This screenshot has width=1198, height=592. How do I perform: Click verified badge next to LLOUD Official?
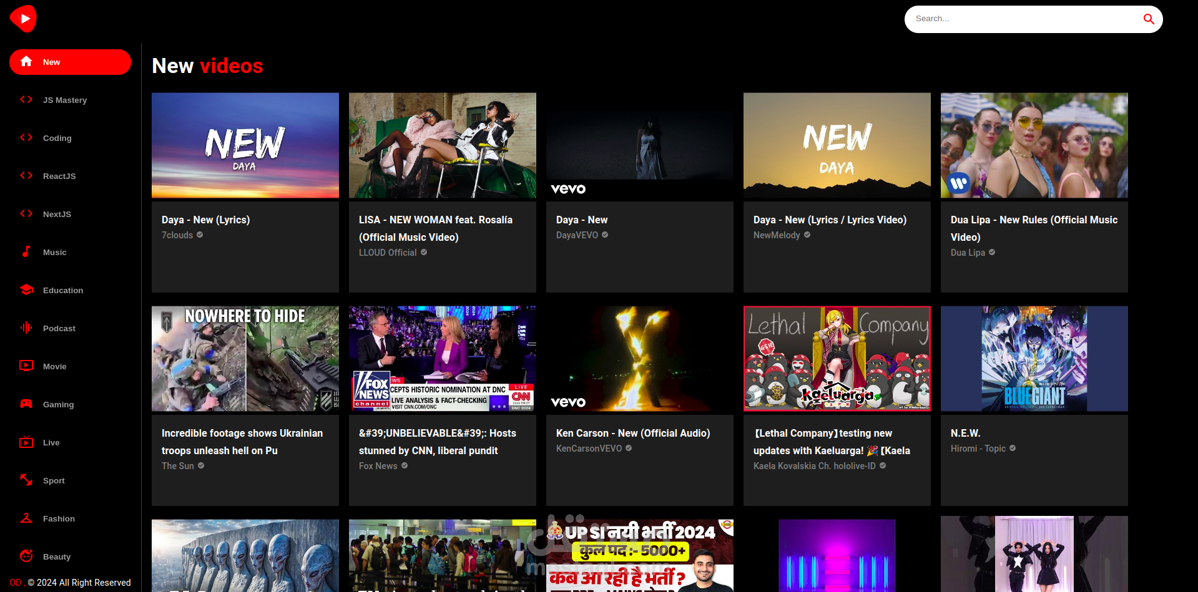[424, 252]
